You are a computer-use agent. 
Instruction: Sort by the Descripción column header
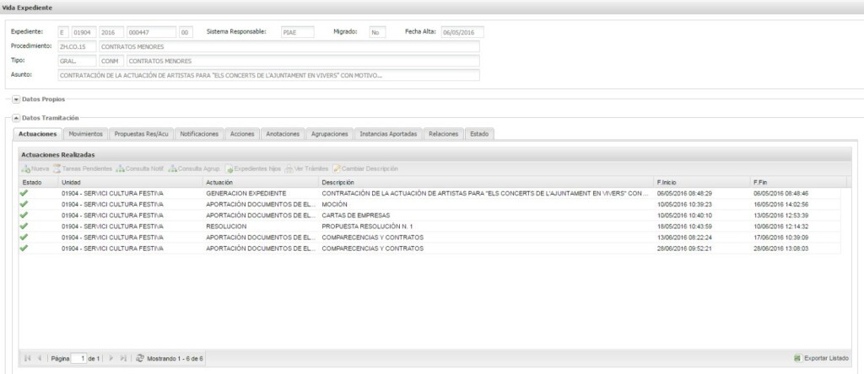(x=485, y=182)
